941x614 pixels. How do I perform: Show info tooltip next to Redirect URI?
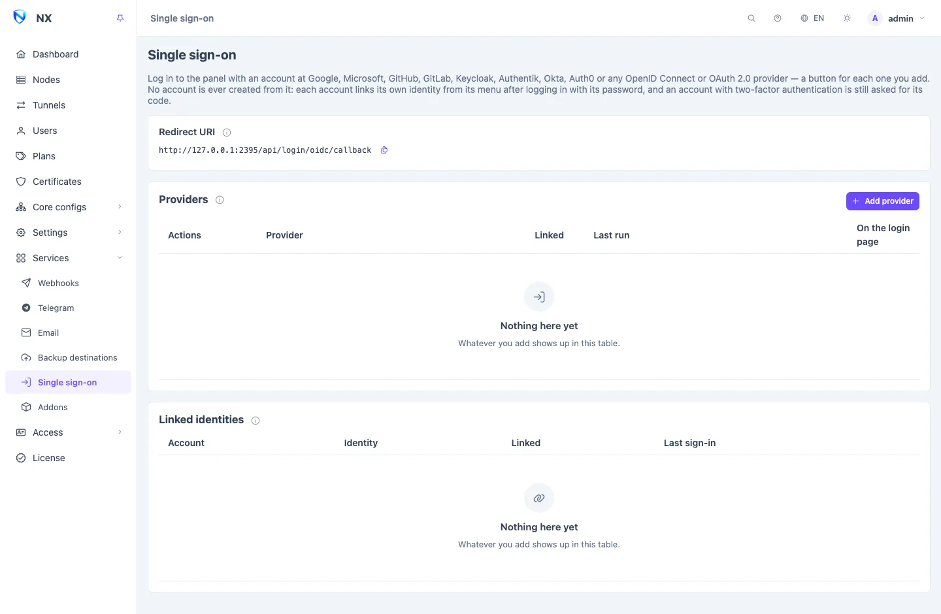point(227,133)
